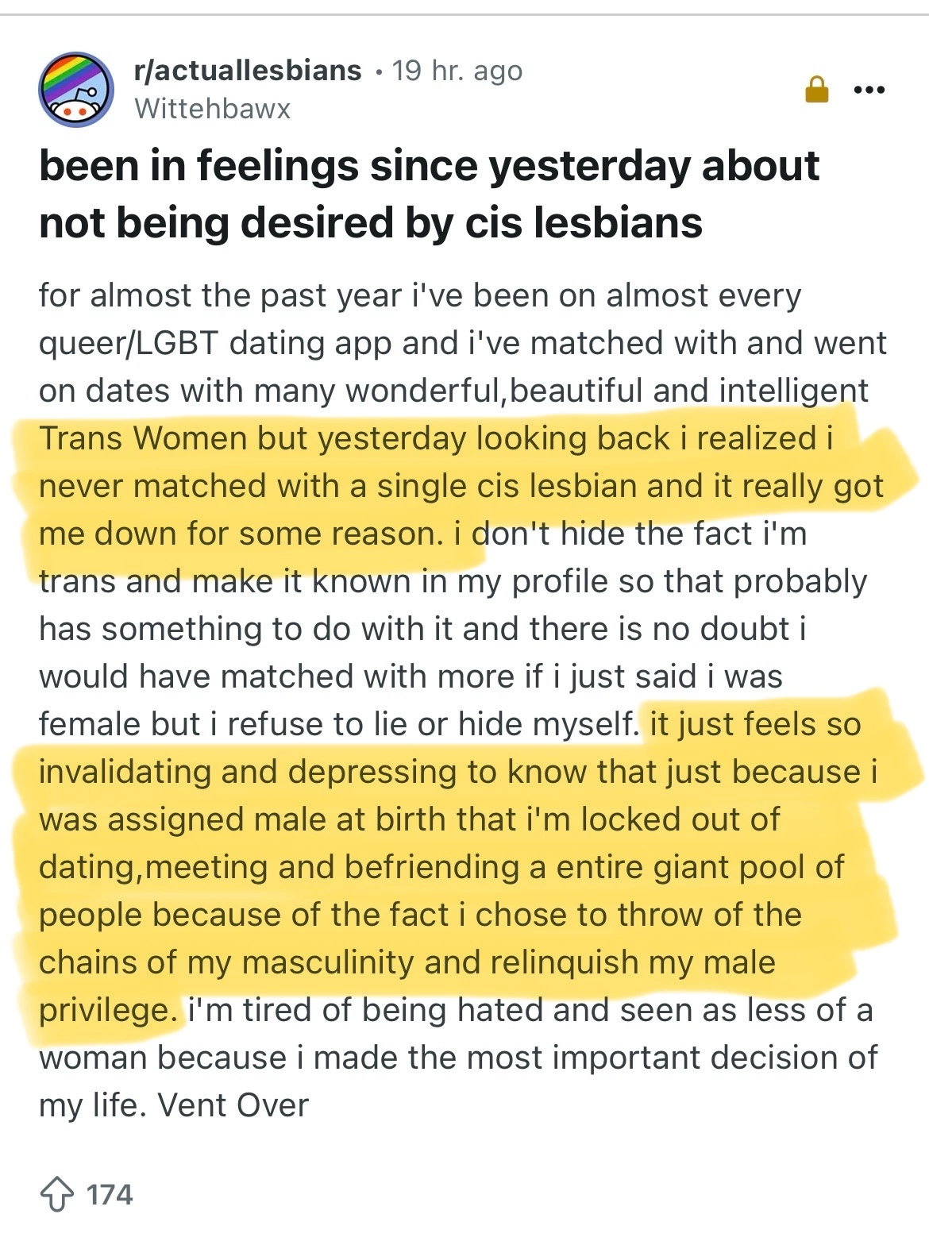Viewport: 929px width, 1245px height.
Task: Click the first yellow highlighted passage
Action: click(x=461, y=486)
